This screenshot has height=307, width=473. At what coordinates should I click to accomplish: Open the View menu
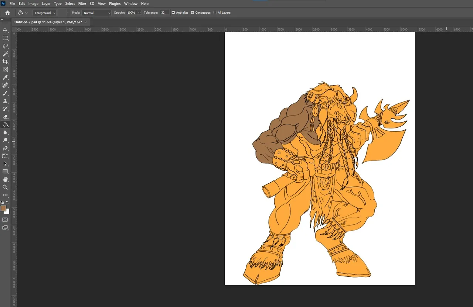(x=102, y=3)
